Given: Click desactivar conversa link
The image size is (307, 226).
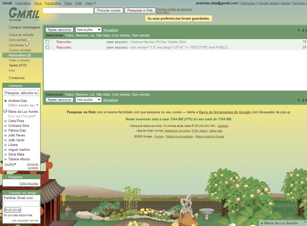Looking at the screenshot, I should pos(177,131).
